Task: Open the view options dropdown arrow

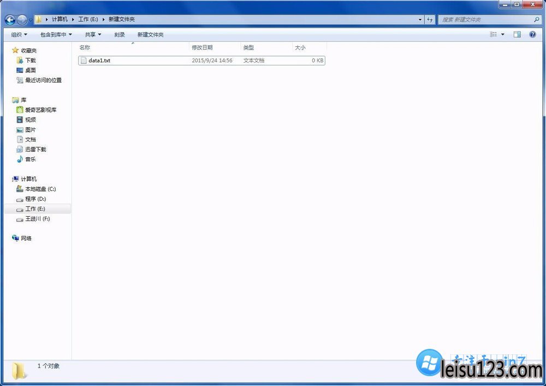Action: tap(502, 34)
